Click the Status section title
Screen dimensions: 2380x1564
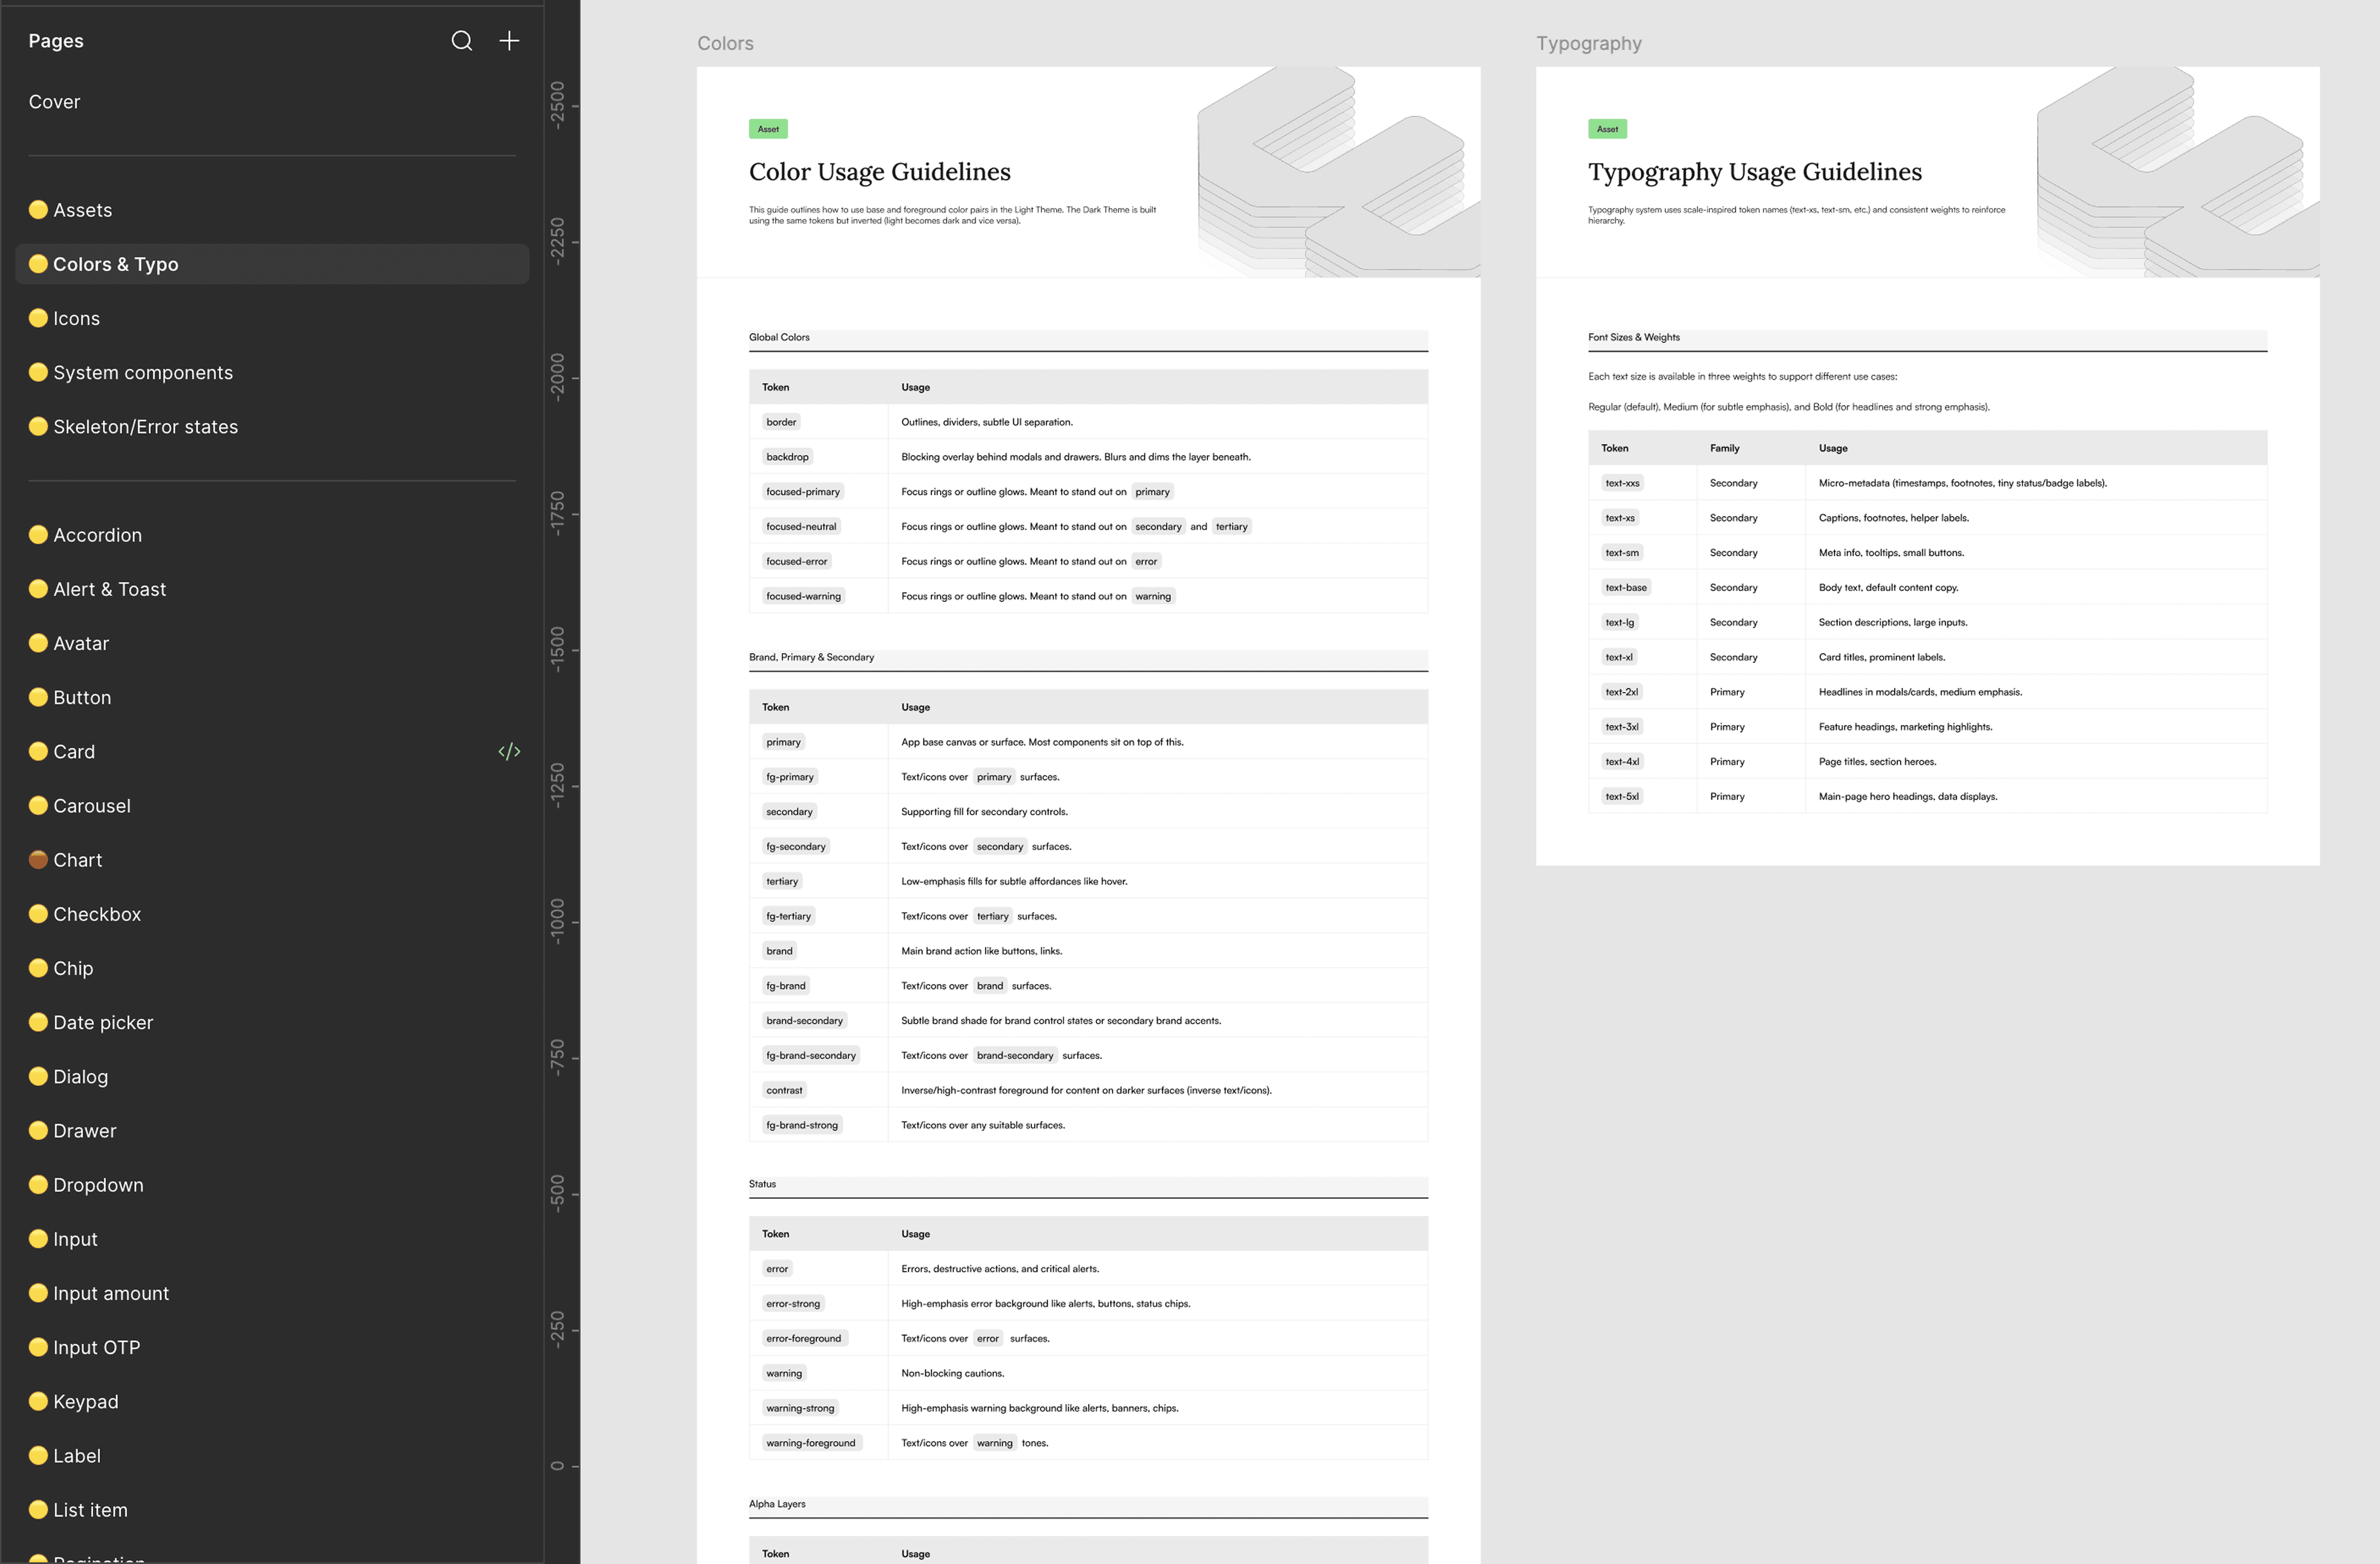pos(762,1184)
